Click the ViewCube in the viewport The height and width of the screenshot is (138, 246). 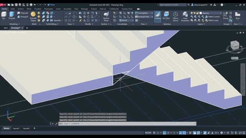click(235, 45)
